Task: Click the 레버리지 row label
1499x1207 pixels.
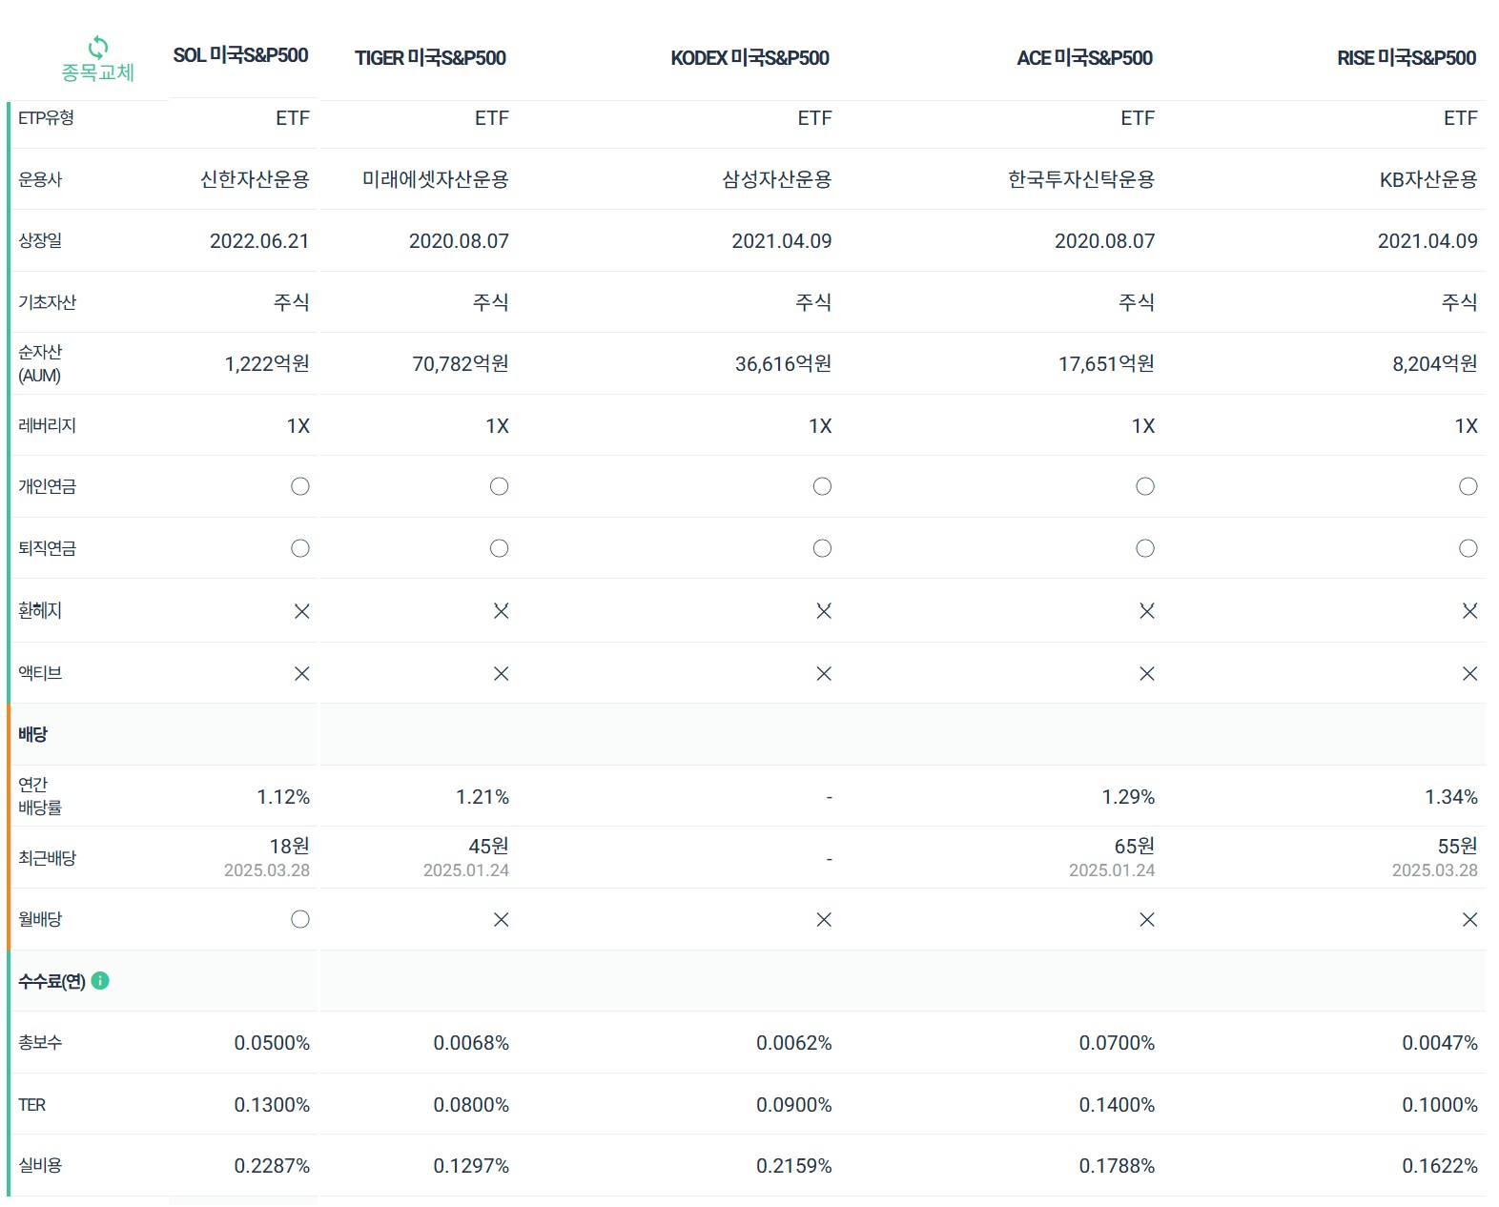Action: 47,425
